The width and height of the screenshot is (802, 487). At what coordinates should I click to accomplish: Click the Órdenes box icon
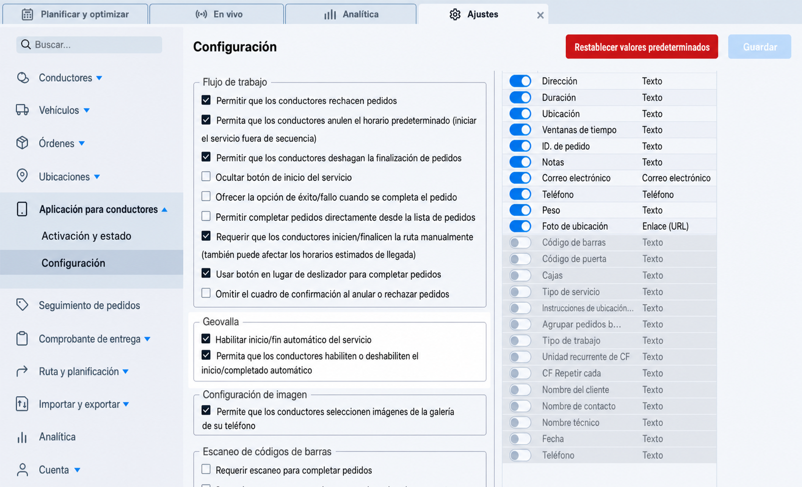tap(22, 143)
